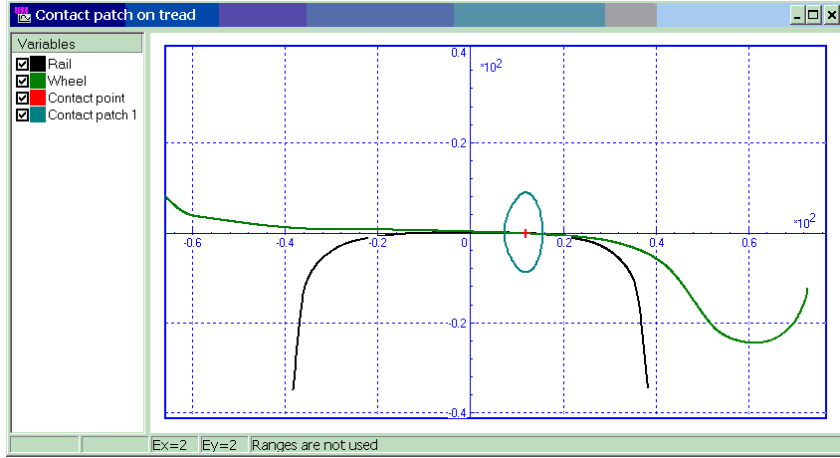Viewport: 840px width, 458px height.
Task: Select the Contact point label
Action: tap(87, 98)
